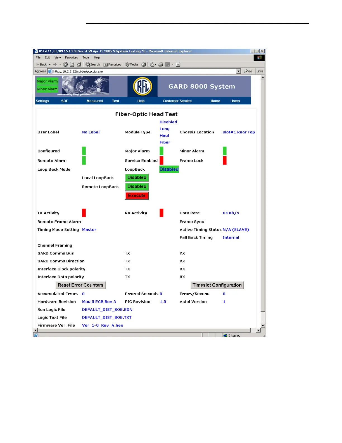342x443 pixels.
Task: Click the green Remote Alarm indicator
Action: (84, 161)
